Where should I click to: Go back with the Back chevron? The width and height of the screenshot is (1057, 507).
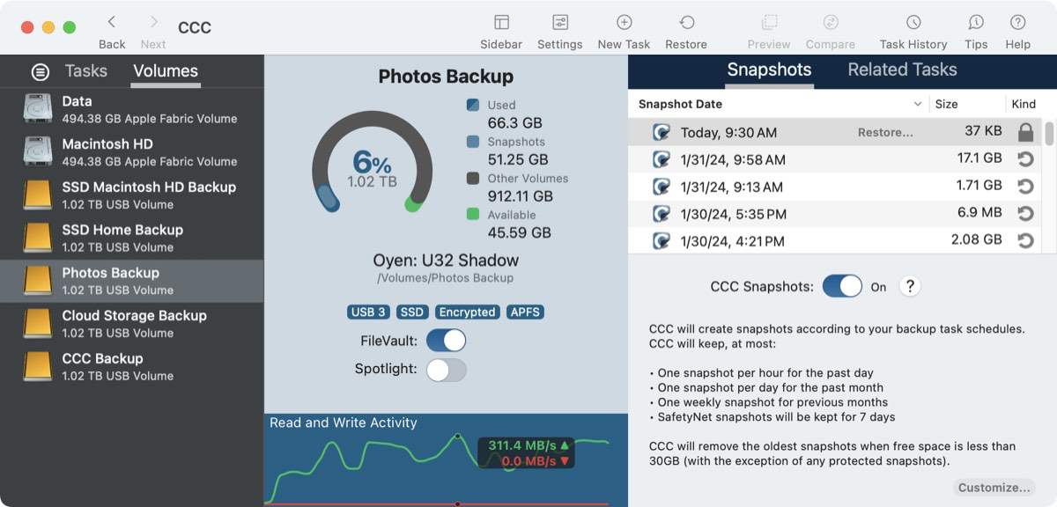(112, 23)
